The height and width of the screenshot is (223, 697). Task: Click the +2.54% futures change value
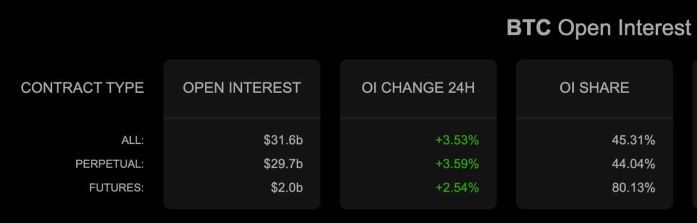tap(457, 188)
